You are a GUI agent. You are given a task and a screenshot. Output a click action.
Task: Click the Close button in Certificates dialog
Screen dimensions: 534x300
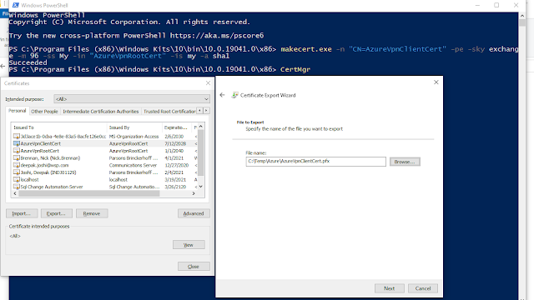pos(194,267)
